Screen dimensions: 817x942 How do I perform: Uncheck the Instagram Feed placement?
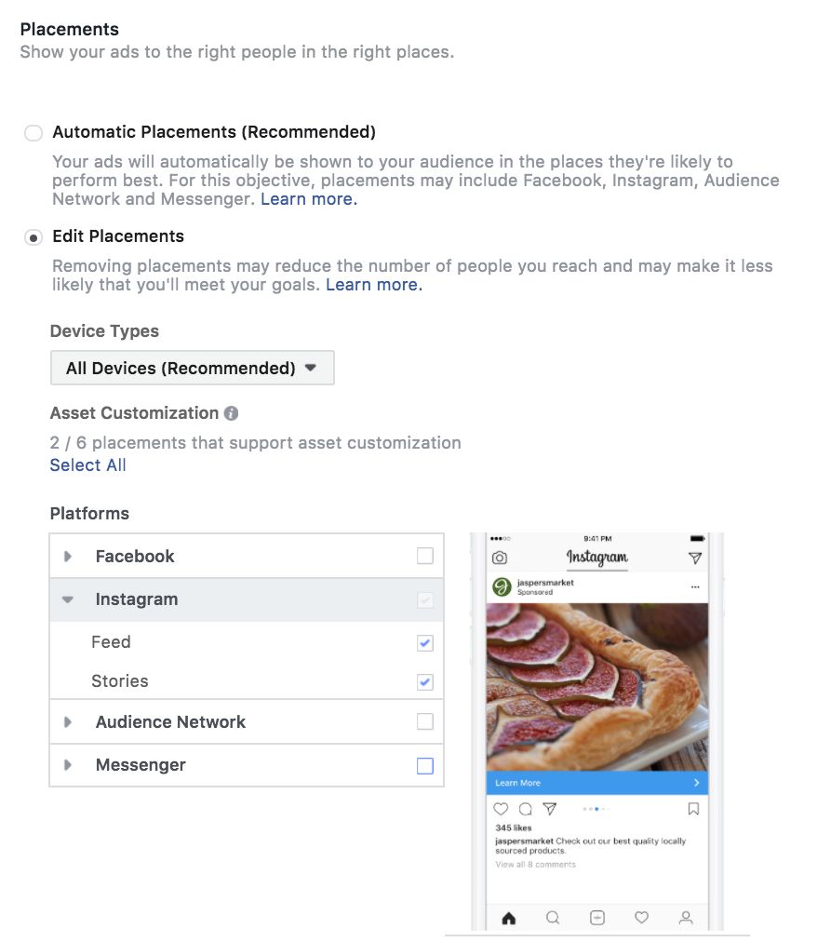click(x=425, y=643)
